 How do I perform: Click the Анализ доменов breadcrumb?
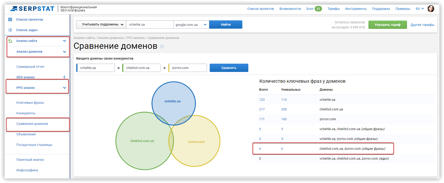[110, 38]
